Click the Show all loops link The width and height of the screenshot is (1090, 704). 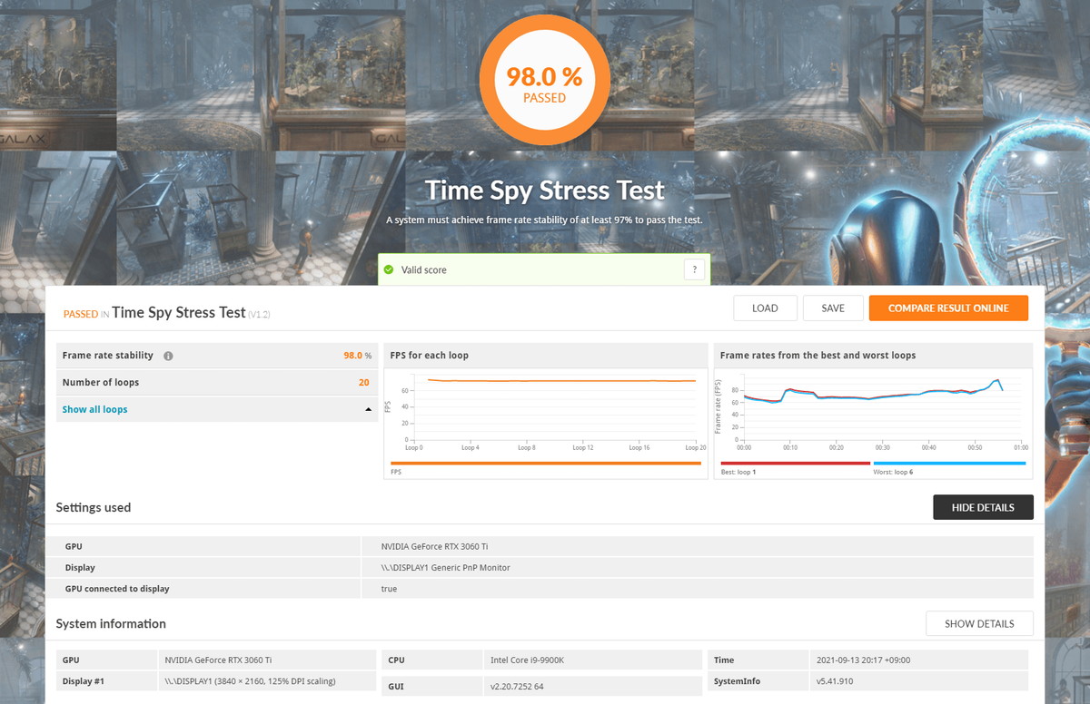tap(94, 409)
